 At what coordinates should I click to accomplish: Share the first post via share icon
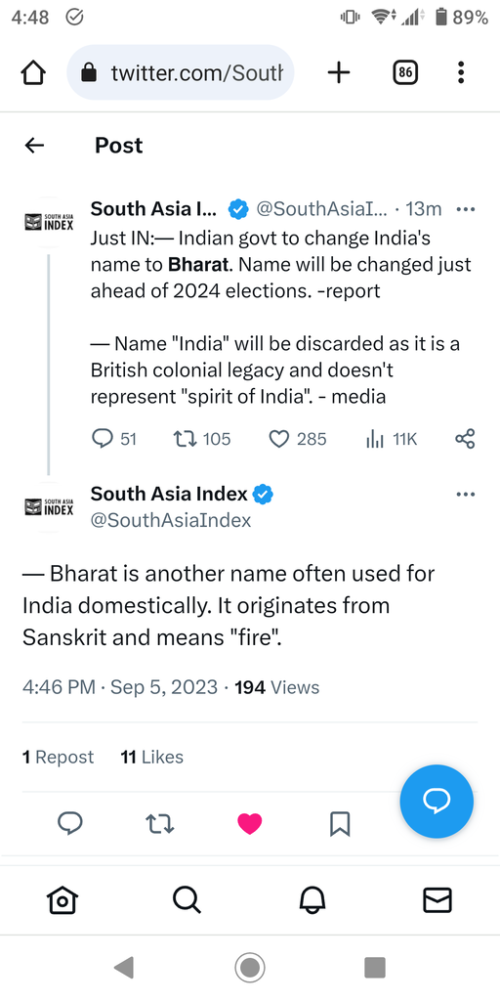tap(465, 439)
